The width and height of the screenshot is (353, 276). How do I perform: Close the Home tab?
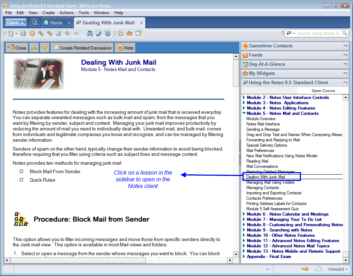pos(69,23)
